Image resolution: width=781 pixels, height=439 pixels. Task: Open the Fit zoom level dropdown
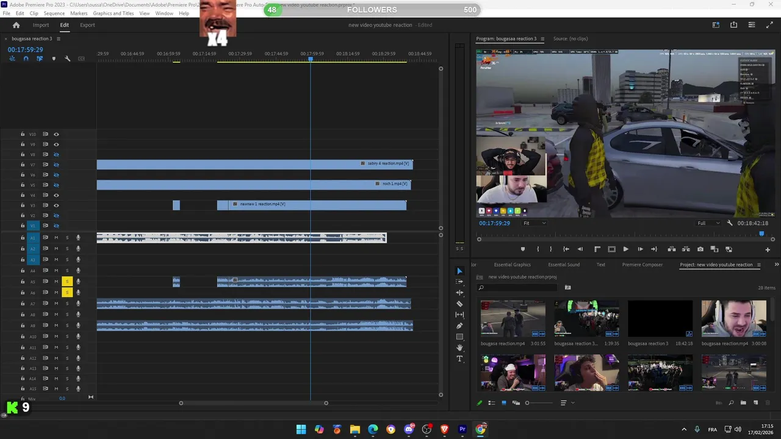pos(535,223)
